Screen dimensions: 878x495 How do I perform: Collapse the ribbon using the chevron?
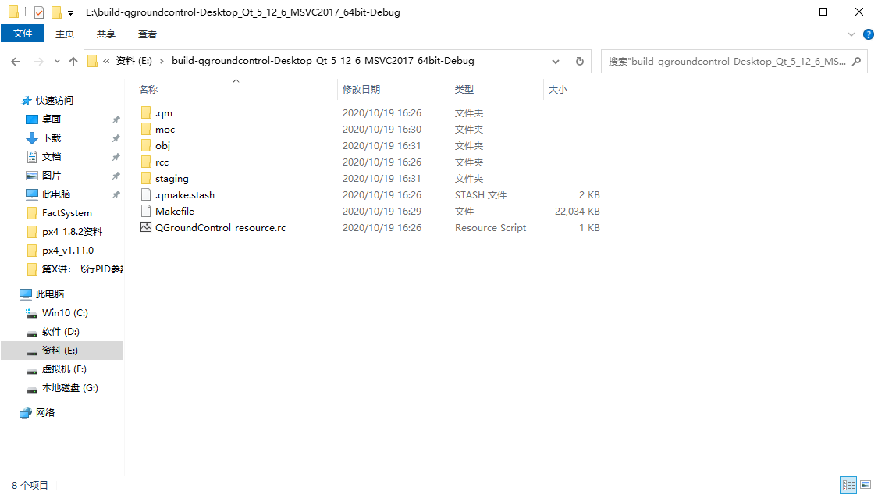pos(851,34)
